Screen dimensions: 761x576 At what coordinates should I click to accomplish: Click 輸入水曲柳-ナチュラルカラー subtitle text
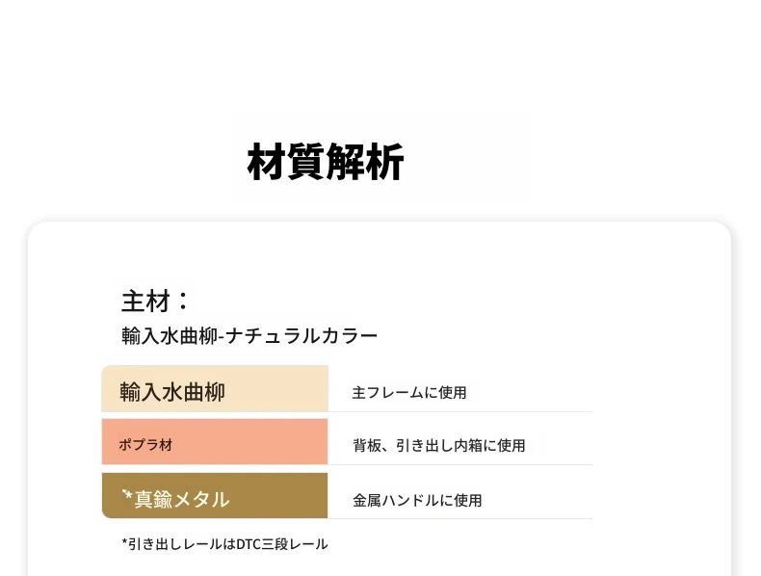pyautogui.click(x=249, y=336)
